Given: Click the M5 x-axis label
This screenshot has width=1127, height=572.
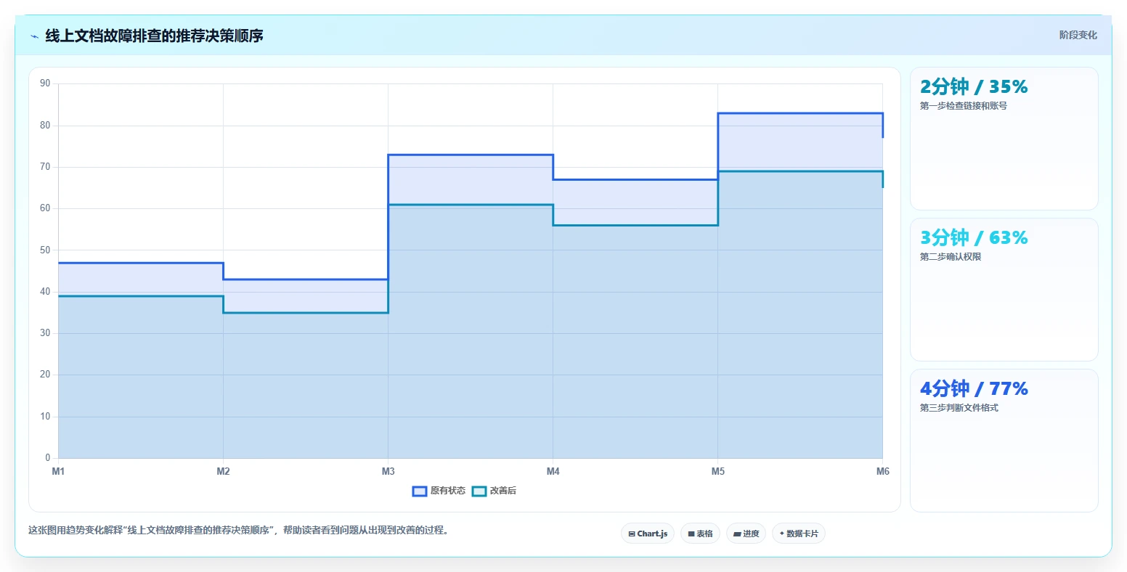Looking at the screenshot, I should [x=717, y=472].
